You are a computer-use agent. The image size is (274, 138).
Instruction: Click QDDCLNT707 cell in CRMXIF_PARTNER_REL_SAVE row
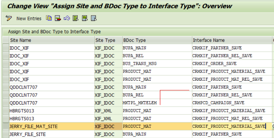(52, 95)
